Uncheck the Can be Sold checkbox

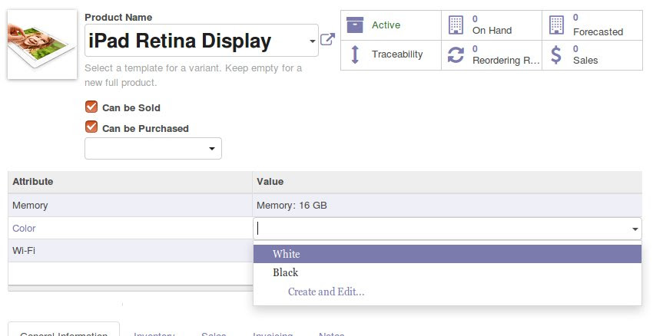[x=91, y=107]
